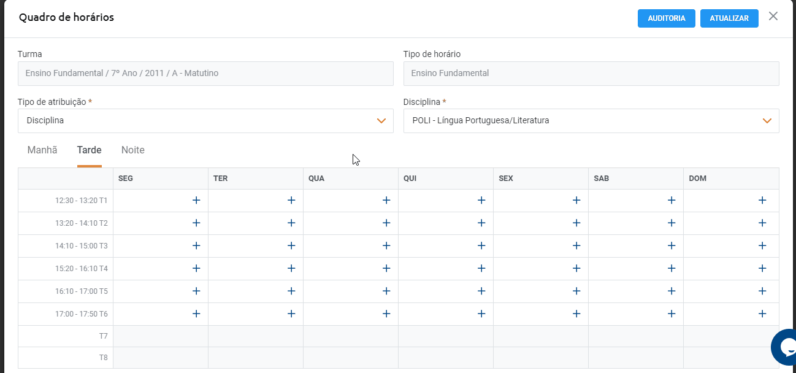Viewport: 796px width, 373px height.
Task: Add class on SAB at 12:30 - 13:20 T1
Action: [x=672, y=200]
